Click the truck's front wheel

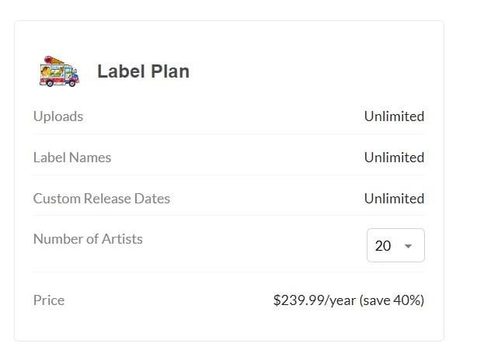point(72,83)
